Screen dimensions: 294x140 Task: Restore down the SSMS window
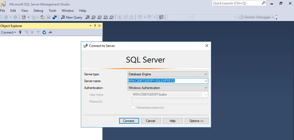pyautogui.click(x=281, y=3)
